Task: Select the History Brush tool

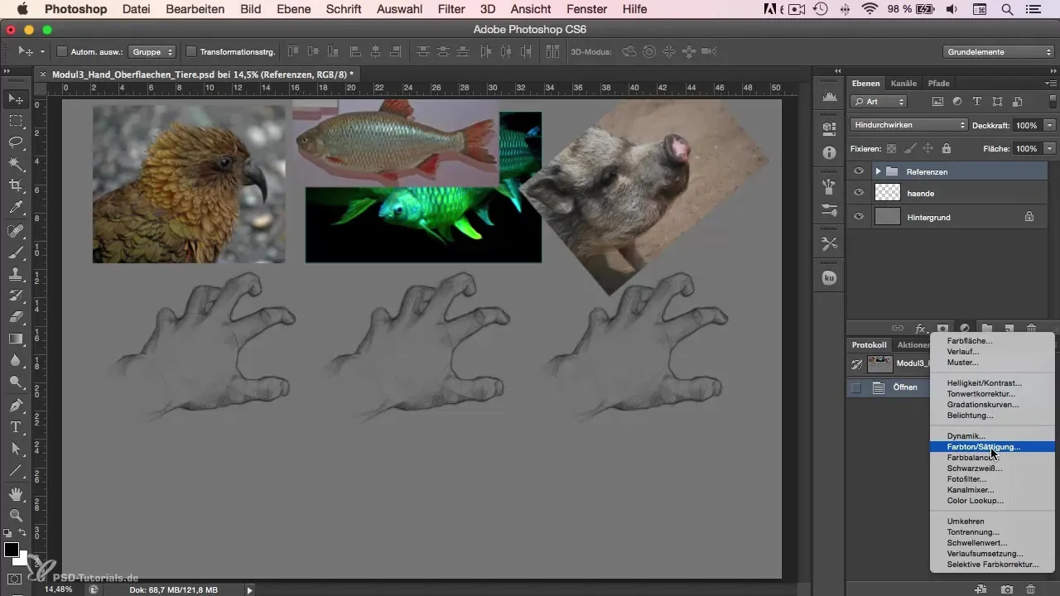Action: (16, 296)
